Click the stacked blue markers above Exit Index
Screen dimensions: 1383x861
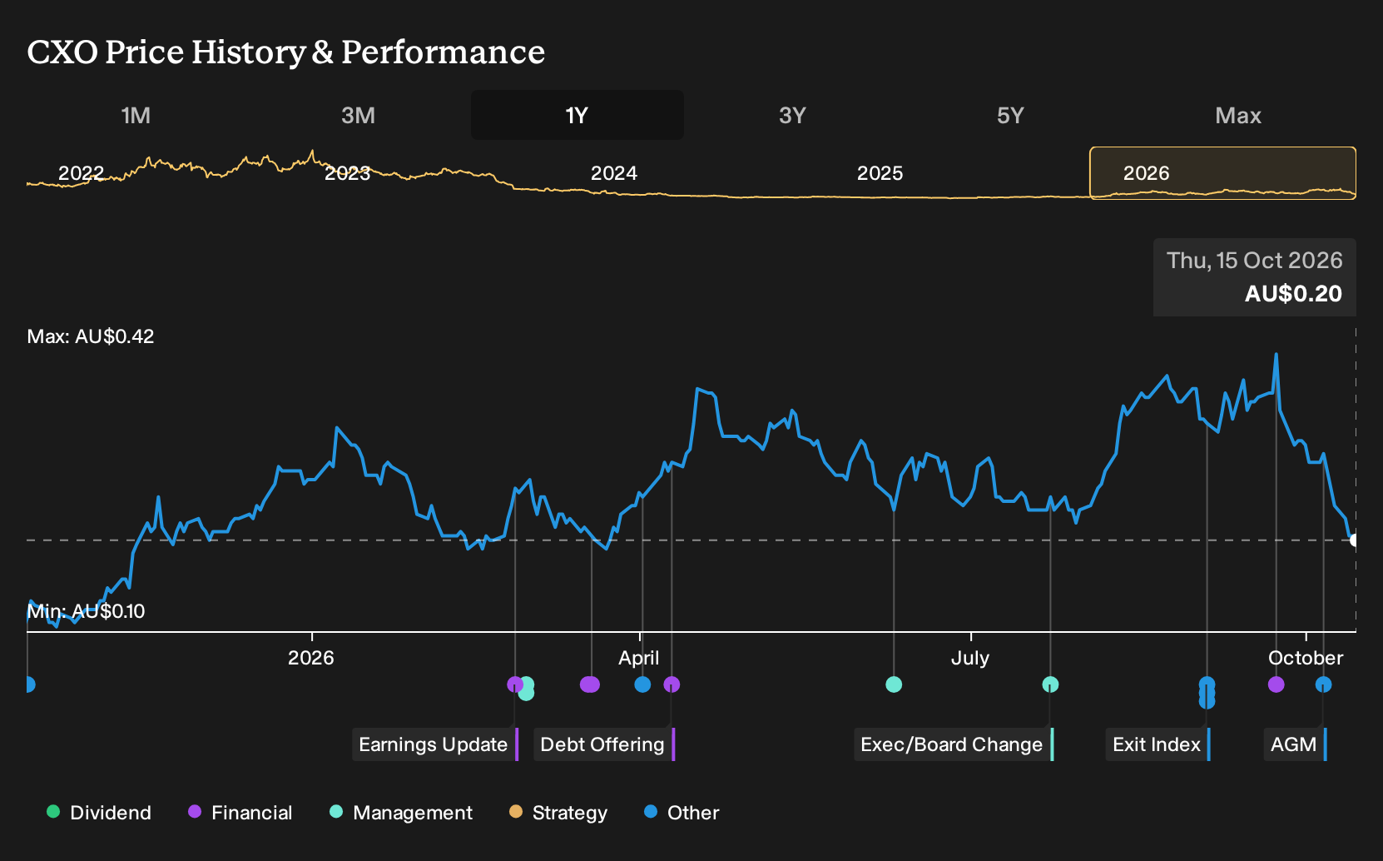pyautogui.click(x=1207, y=693)
